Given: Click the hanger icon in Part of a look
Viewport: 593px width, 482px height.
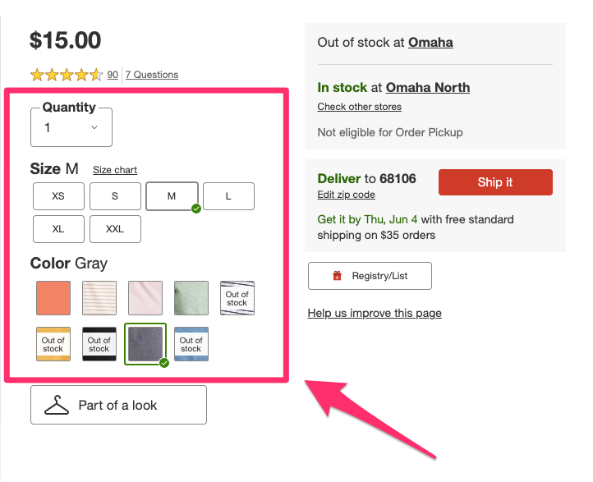Looking at the screenshot, I should (57, 406).
